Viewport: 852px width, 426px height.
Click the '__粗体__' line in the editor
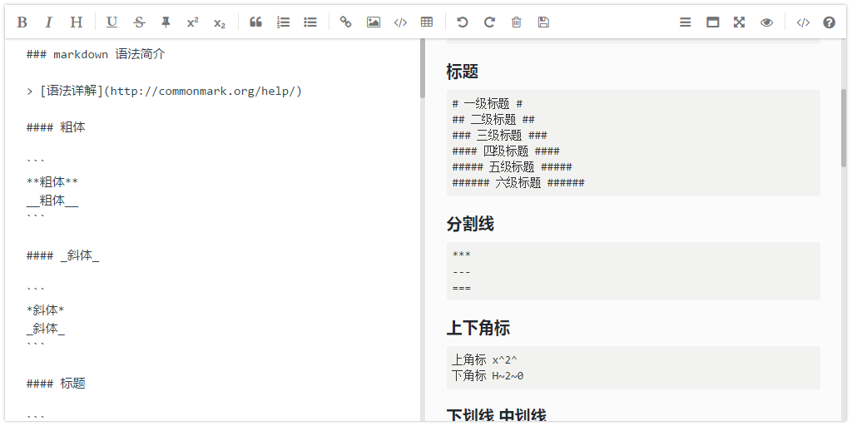pos(52,201)
